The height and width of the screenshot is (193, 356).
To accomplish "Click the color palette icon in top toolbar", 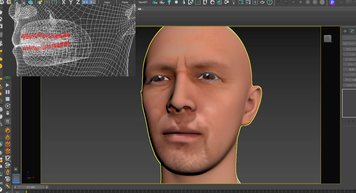I will tap(227, 2).
